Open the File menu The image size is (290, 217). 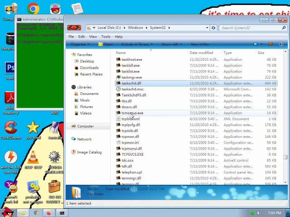coord(71,36)
